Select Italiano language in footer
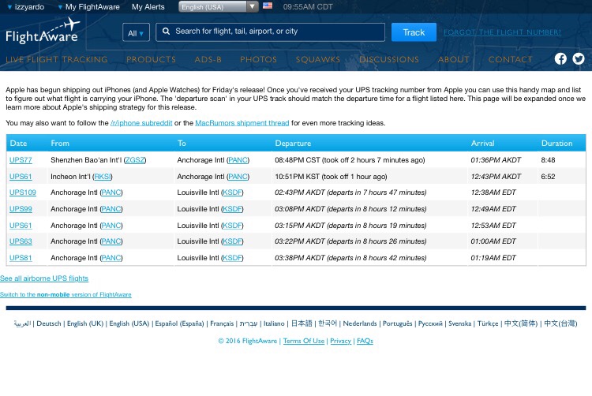Image resolution: width=592 pixels, height=396 pixels. (x=274, y=323)
